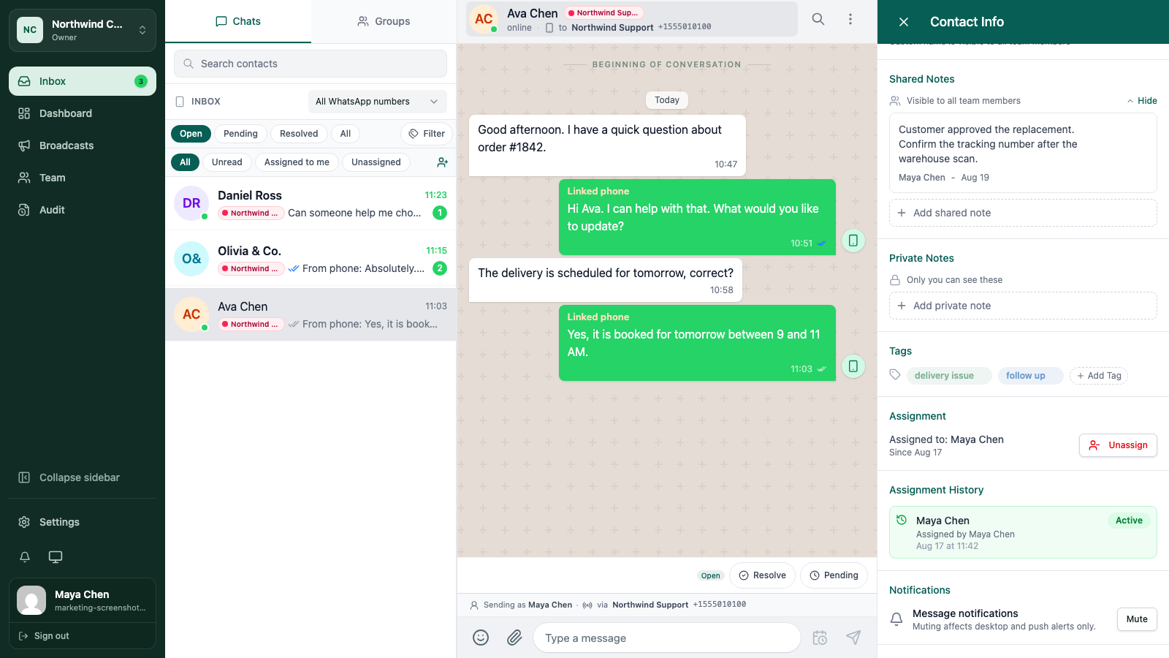
Task: Open the three-dot chat options menu
Action: pyautogui.click(x=850, y=19)
